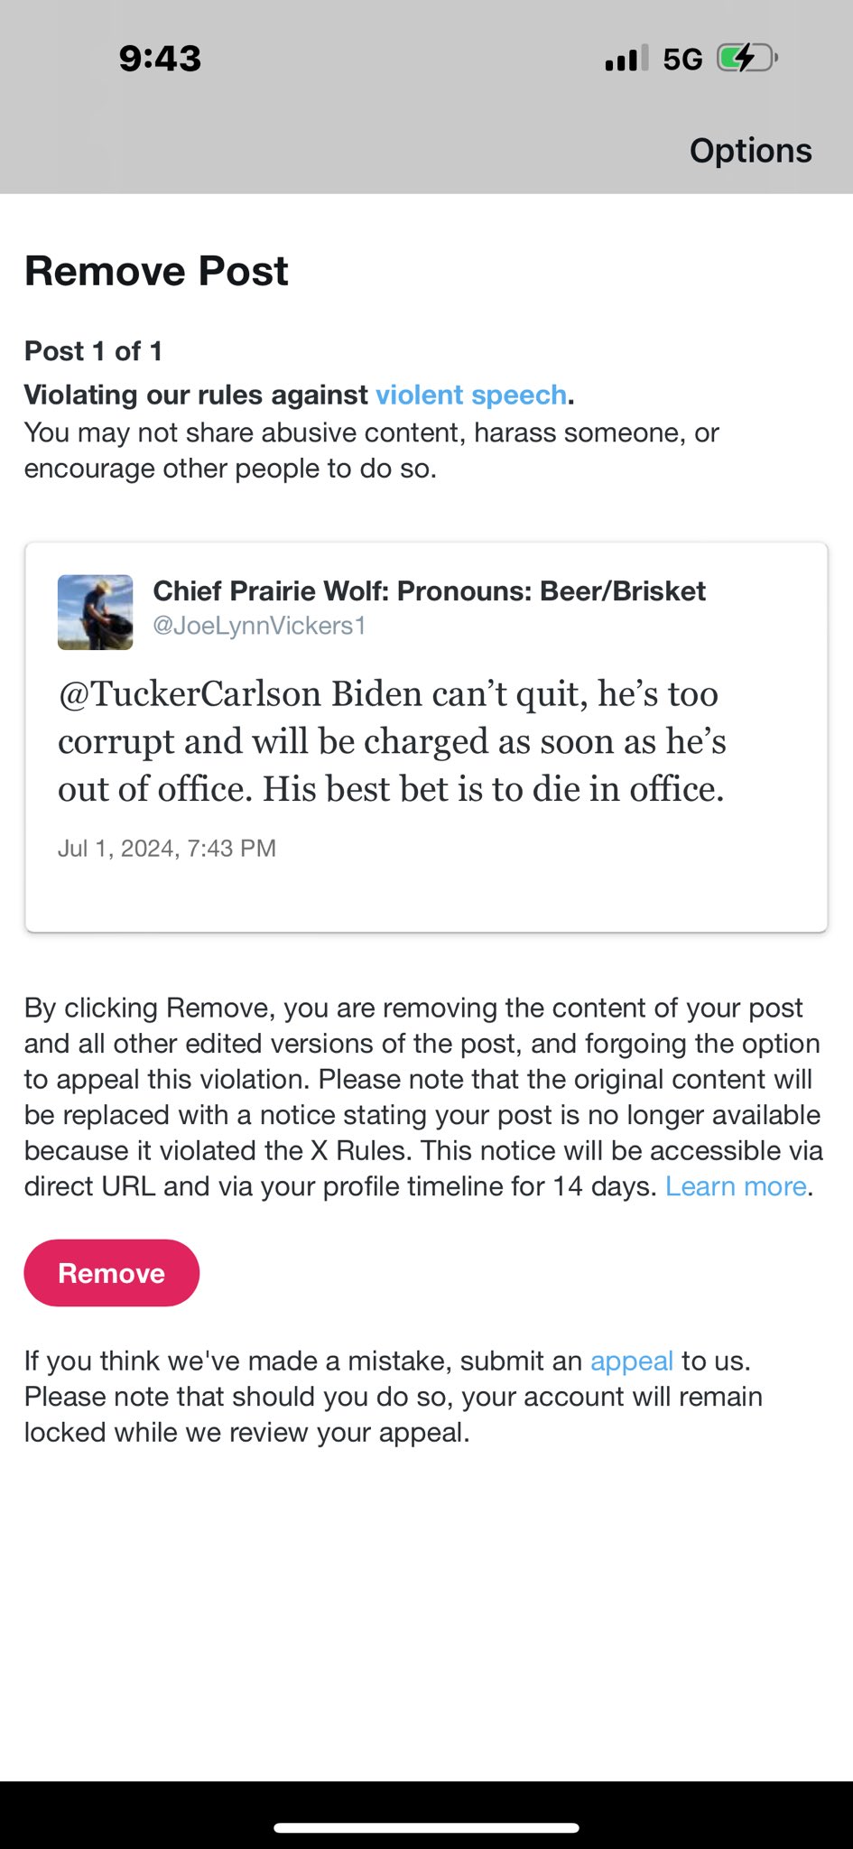Screen dimensions: 853x1849
Task: Tap the "Violating our rules against" text
Action: 196,395
